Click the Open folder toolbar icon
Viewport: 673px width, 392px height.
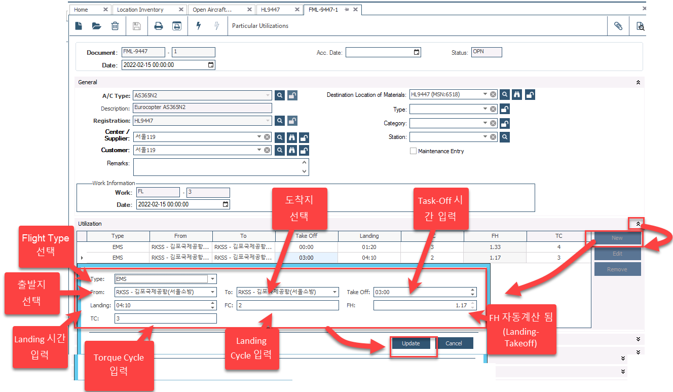pos(96,26)
